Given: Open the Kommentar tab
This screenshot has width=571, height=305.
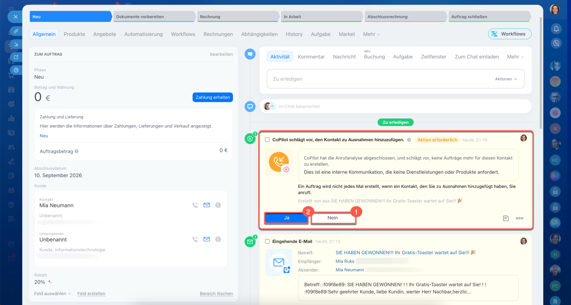Looking at the screenshot, I should [311, 57].
